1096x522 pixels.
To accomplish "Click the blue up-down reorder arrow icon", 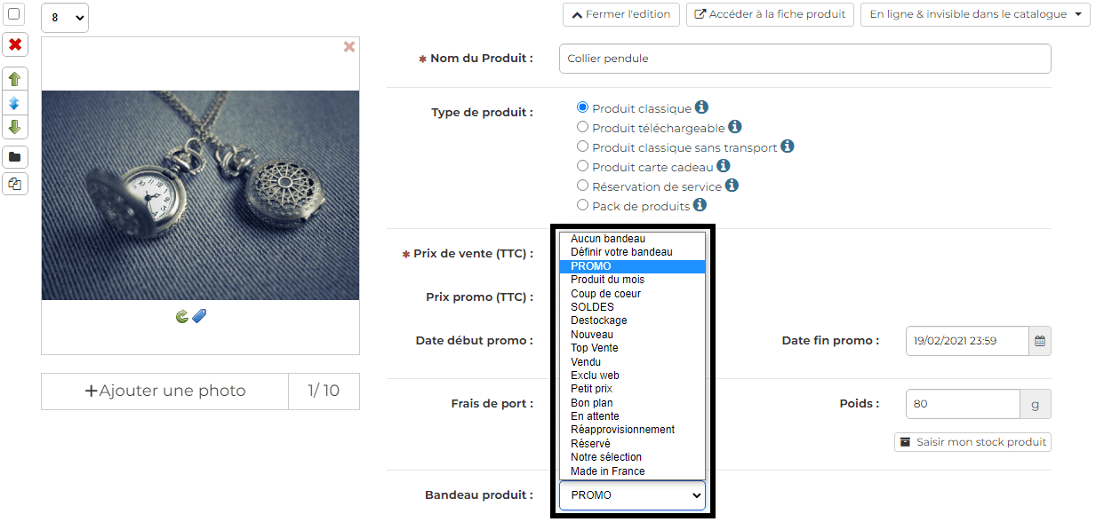I will pyautogui.click(x=15, y=103).
